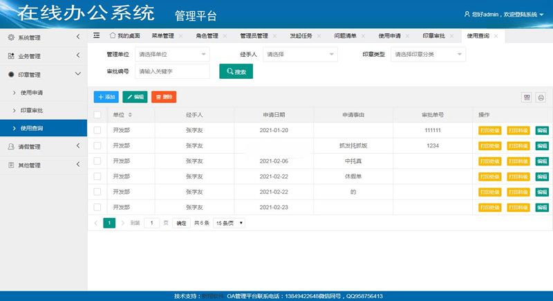553x301 pixels.
Task: Click the column filter grid icon
Action: pos(527,97)
